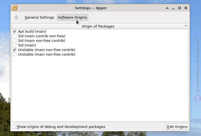Open the General Settings tab

click(39, 17)
